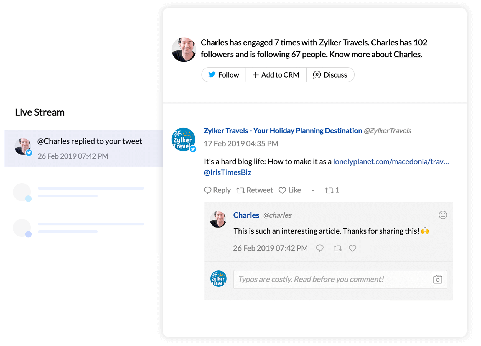This screenshot has height=346, width=481.
Task: Click the plus icon in Add to CRM
Action: coord(256,75)
